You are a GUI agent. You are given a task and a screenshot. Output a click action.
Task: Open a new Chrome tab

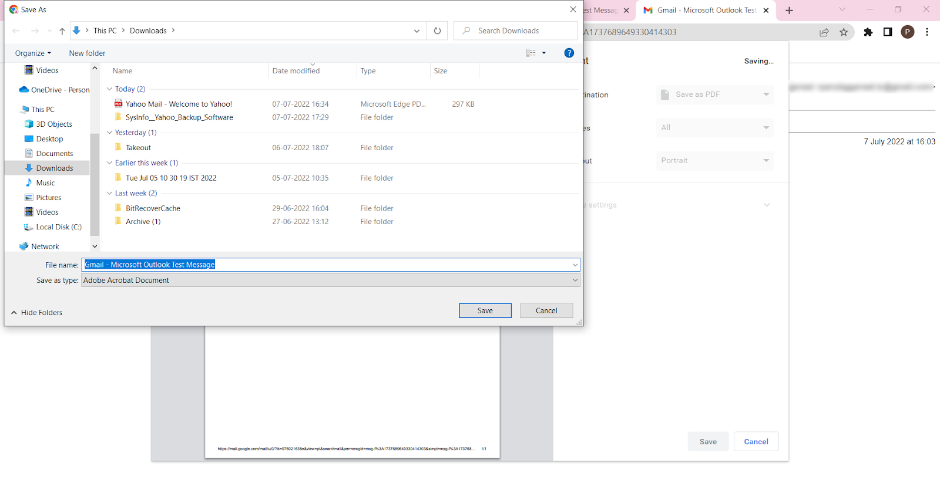[x=789, y=11]
